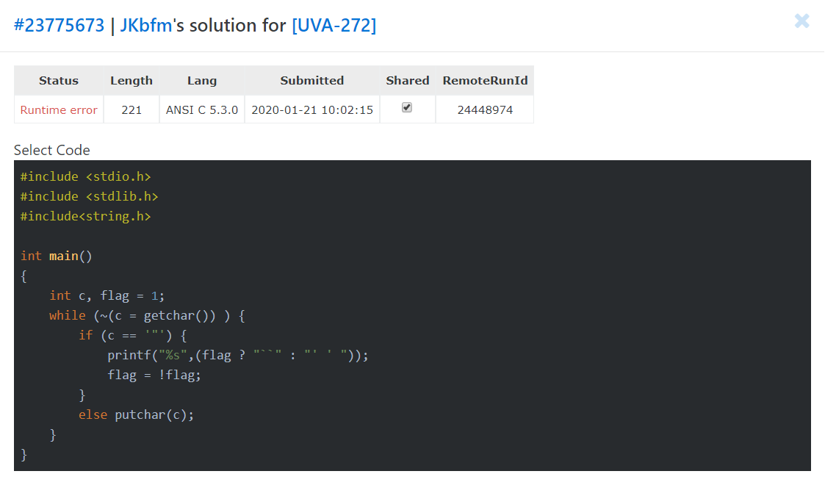Click the int main() code line

pyautogui.click(x=57, y=256)
